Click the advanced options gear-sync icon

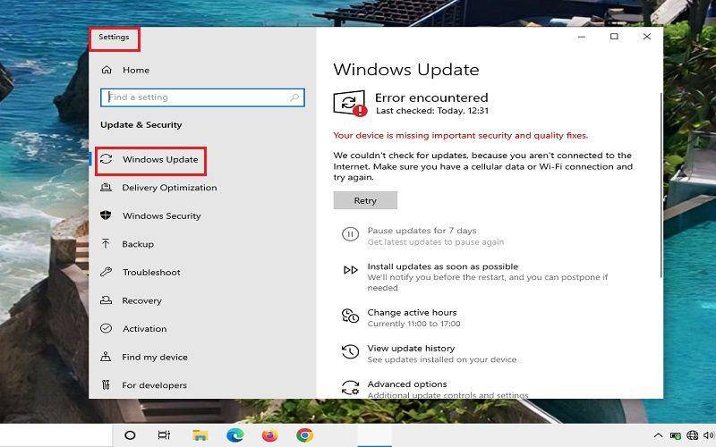350,388
